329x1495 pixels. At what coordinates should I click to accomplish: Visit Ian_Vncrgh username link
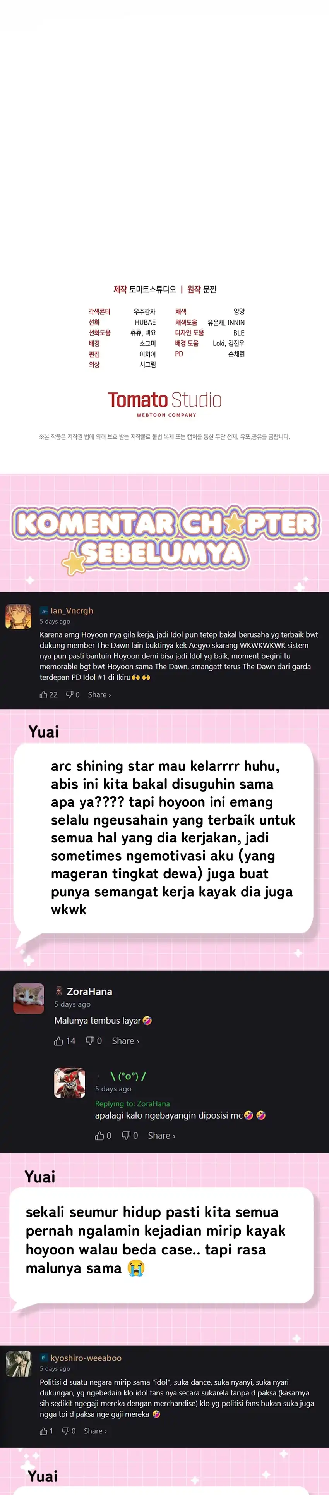click(71, 610)
